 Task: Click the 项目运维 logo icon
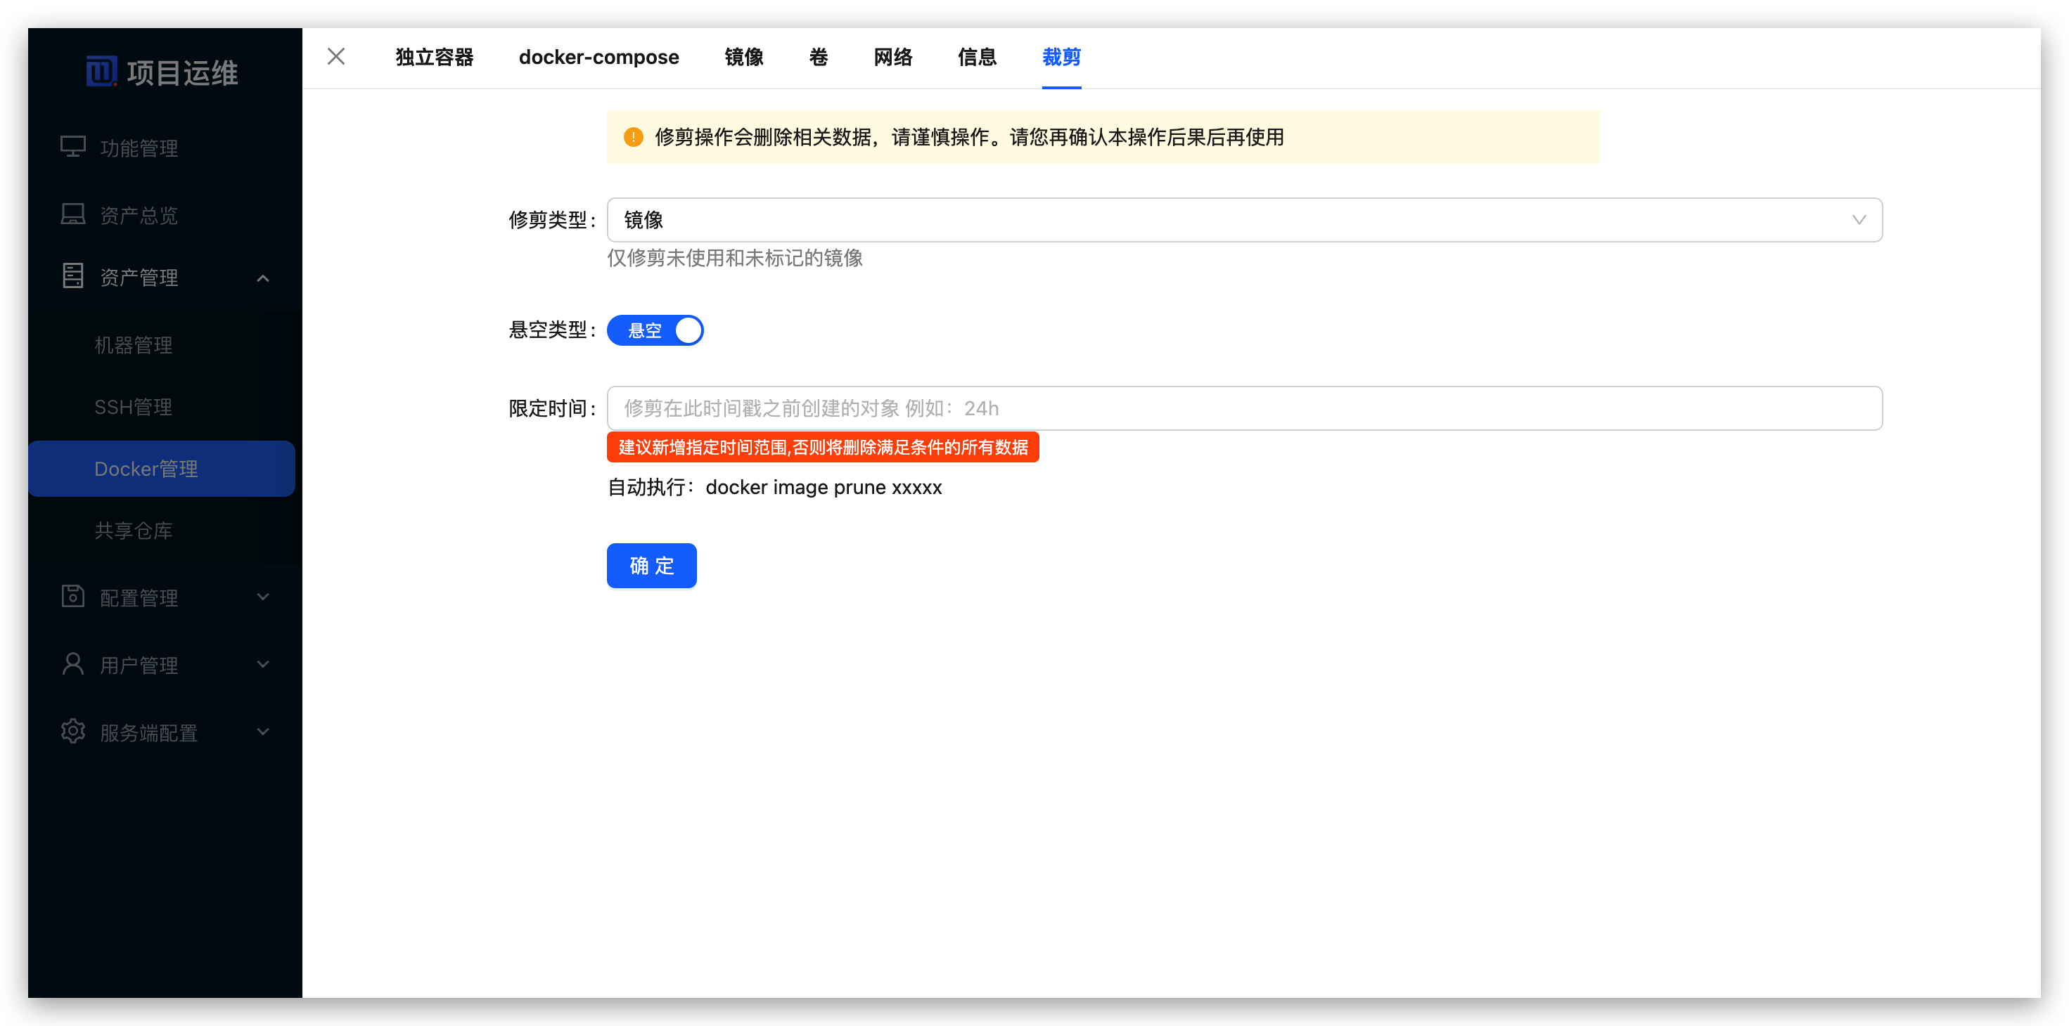tap(101, 72)
